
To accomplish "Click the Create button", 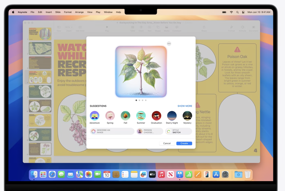I will pyautogui.click(x=184, y=143).
